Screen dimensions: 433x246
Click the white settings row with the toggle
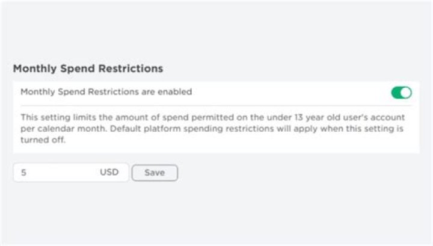[241, 93]
